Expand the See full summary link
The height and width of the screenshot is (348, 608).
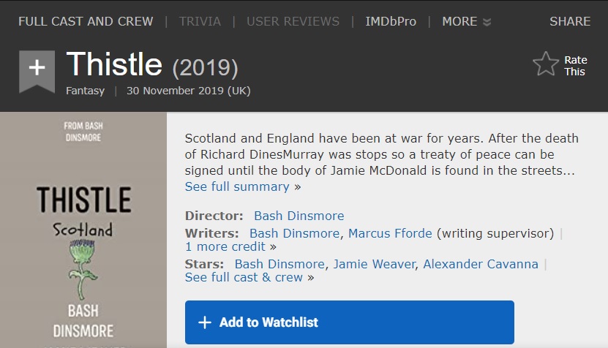[x=237, y=186]
